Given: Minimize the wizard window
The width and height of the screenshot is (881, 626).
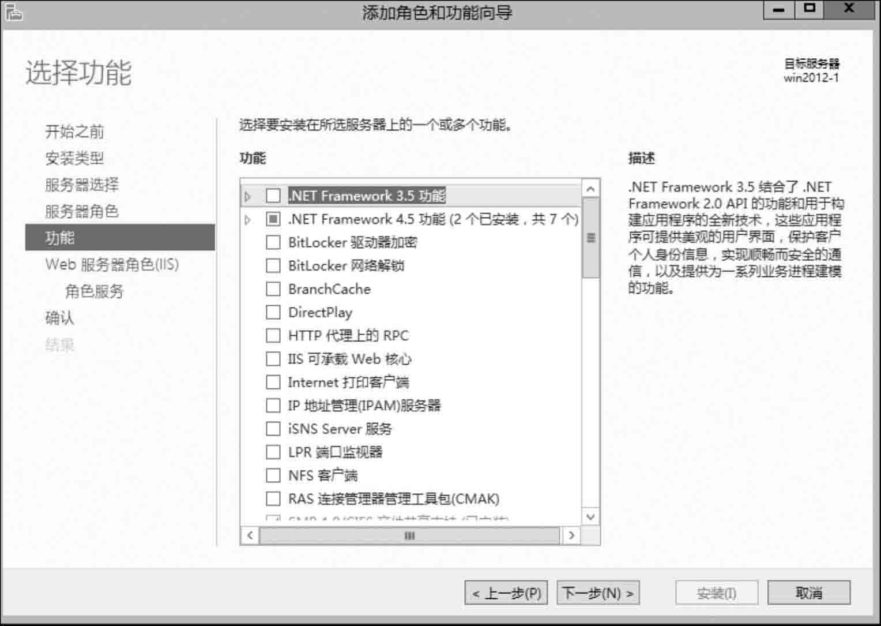Looking at the screenshot, I should click(779, 10).
